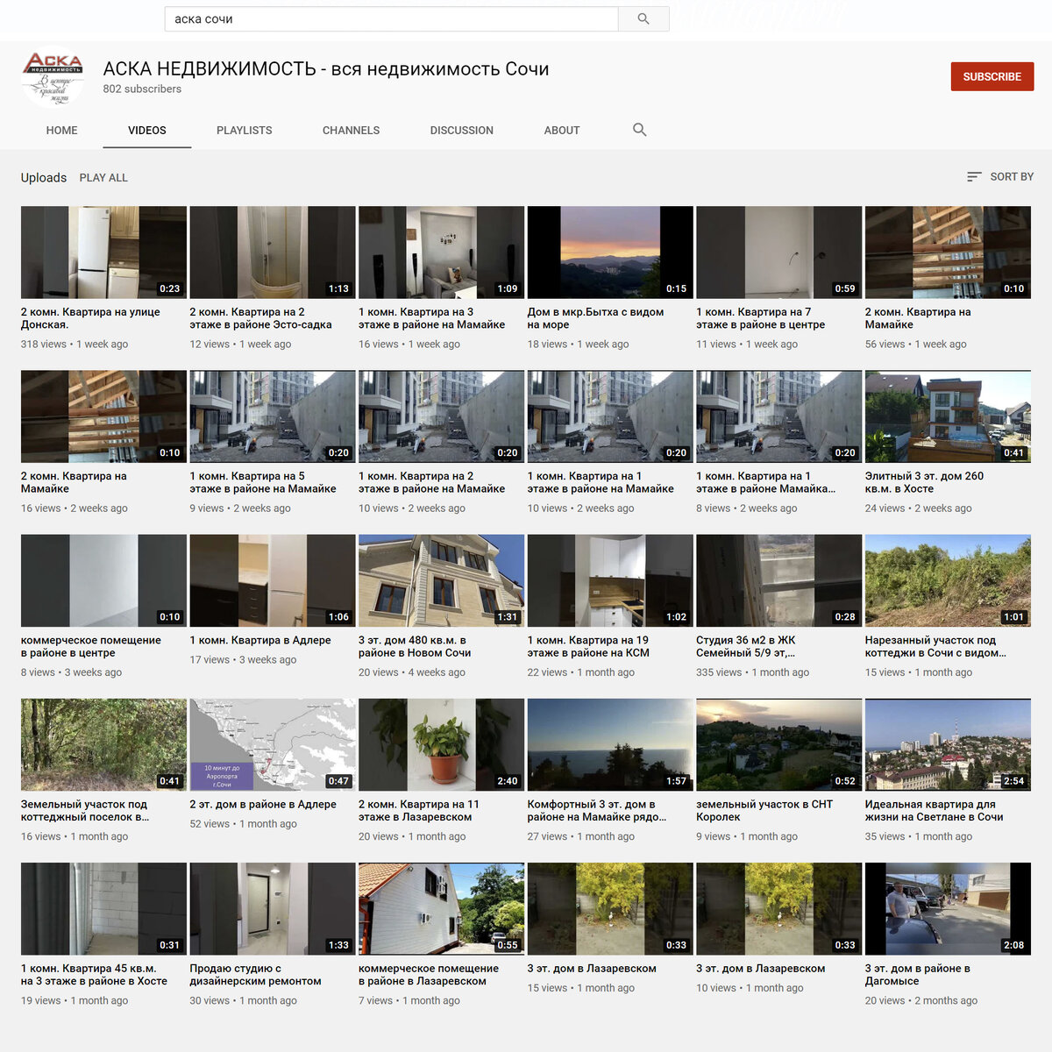Open thumbnail of 3 эт. дом 480 кв.м.
The width and height of the screenshot is (1052, 1052).
[441, 580]
